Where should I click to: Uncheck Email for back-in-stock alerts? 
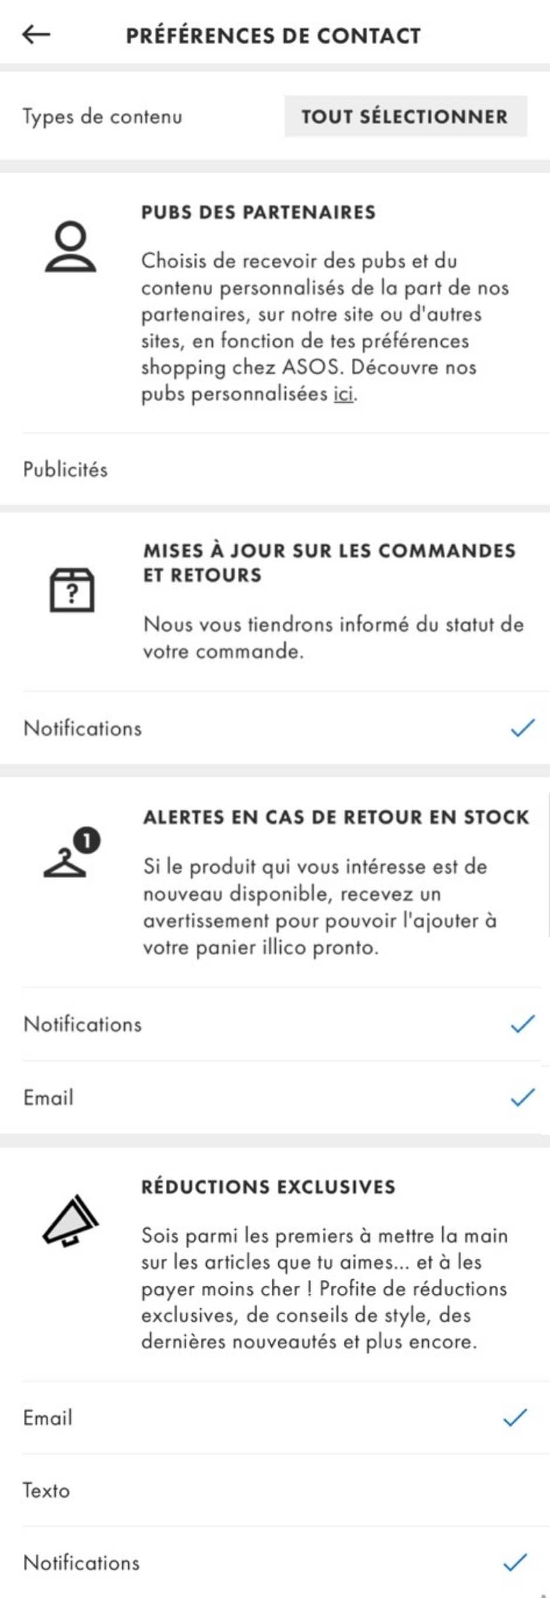pos(522,1097)
